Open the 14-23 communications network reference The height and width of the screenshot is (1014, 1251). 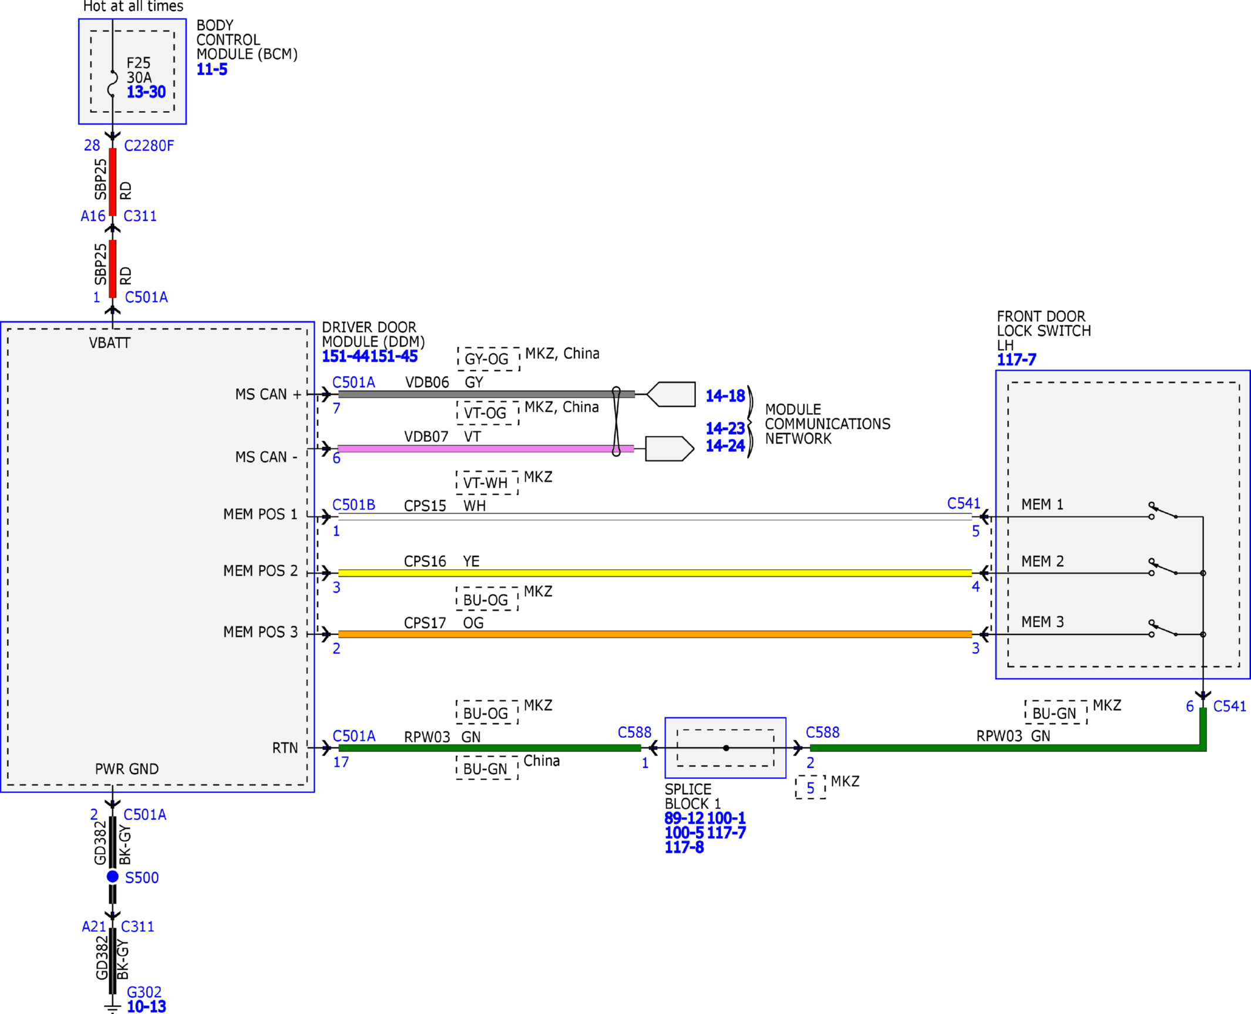(725, 428)
